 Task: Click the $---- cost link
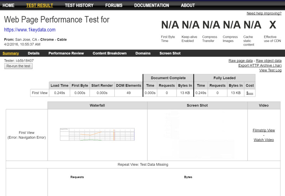[250, 93]
